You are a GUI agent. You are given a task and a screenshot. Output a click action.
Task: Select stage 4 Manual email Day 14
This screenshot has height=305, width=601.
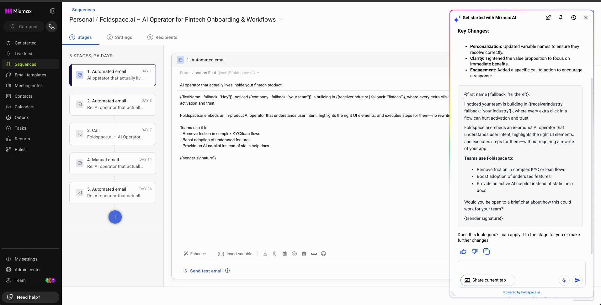[x=113, y=163]
